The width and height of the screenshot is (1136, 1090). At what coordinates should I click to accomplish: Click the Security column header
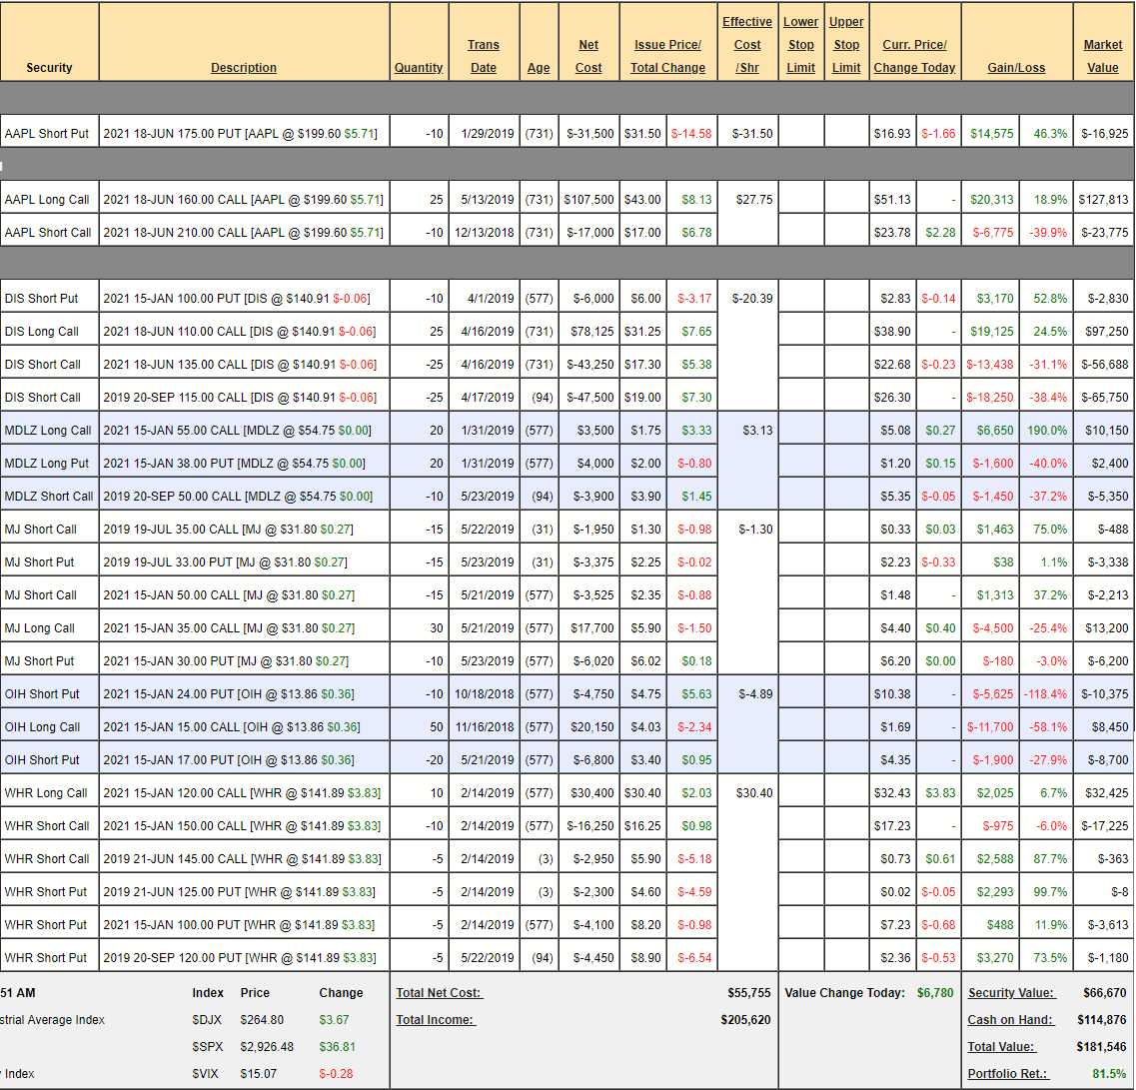tap(49, 68)
